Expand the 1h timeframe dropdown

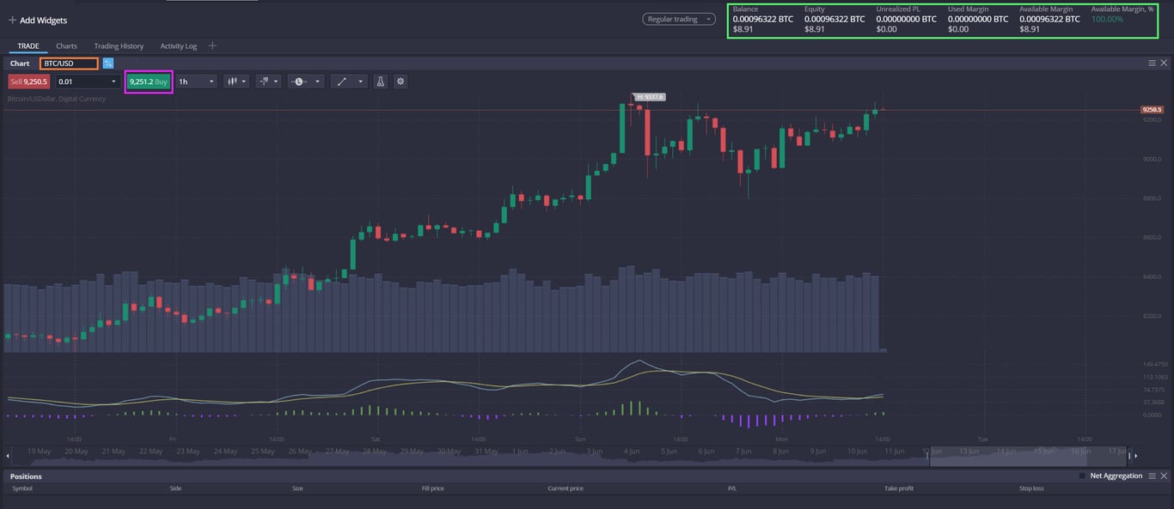point(196,81)
